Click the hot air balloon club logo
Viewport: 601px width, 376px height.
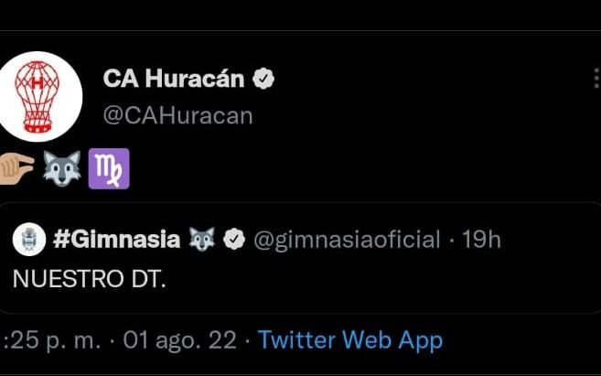(x=38, y=97)
